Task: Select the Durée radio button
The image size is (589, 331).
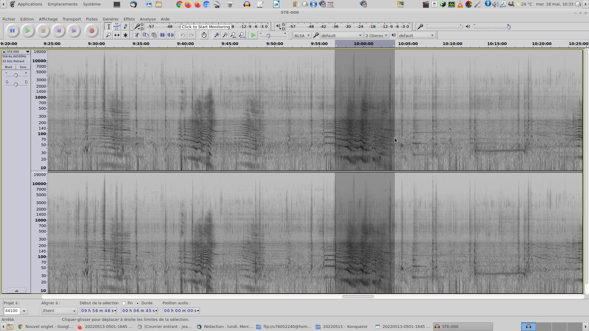Action: [137, 303]
